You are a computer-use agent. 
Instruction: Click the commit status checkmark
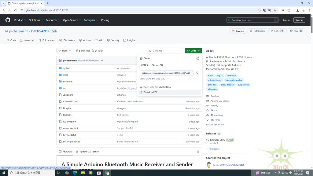tap(102, 61)
